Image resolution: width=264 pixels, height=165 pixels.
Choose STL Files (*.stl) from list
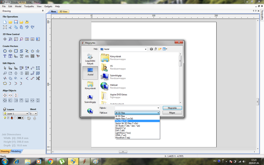click(x=137, y=121)
